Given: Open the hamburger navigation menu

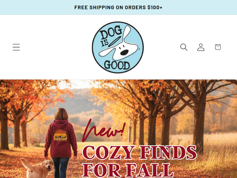Looking at the screenshot, I should [x=16, y=47].
